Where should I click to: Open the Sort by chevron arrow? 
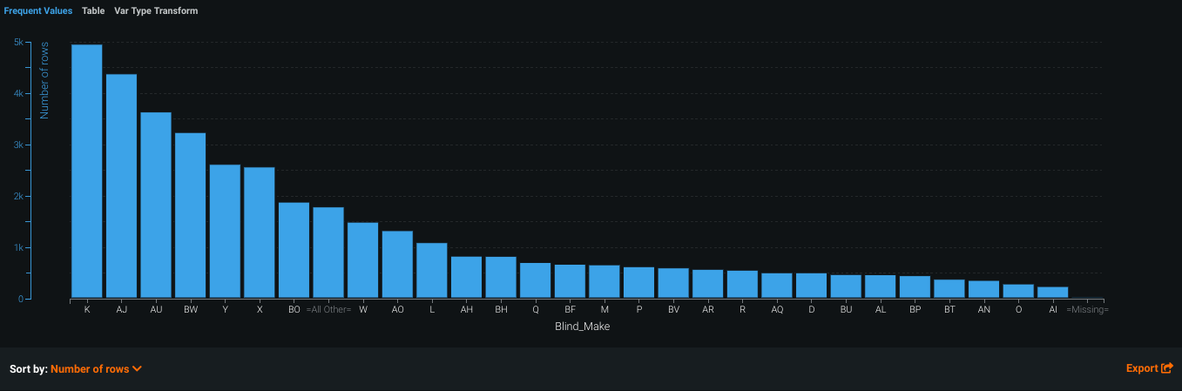(138, 369)
